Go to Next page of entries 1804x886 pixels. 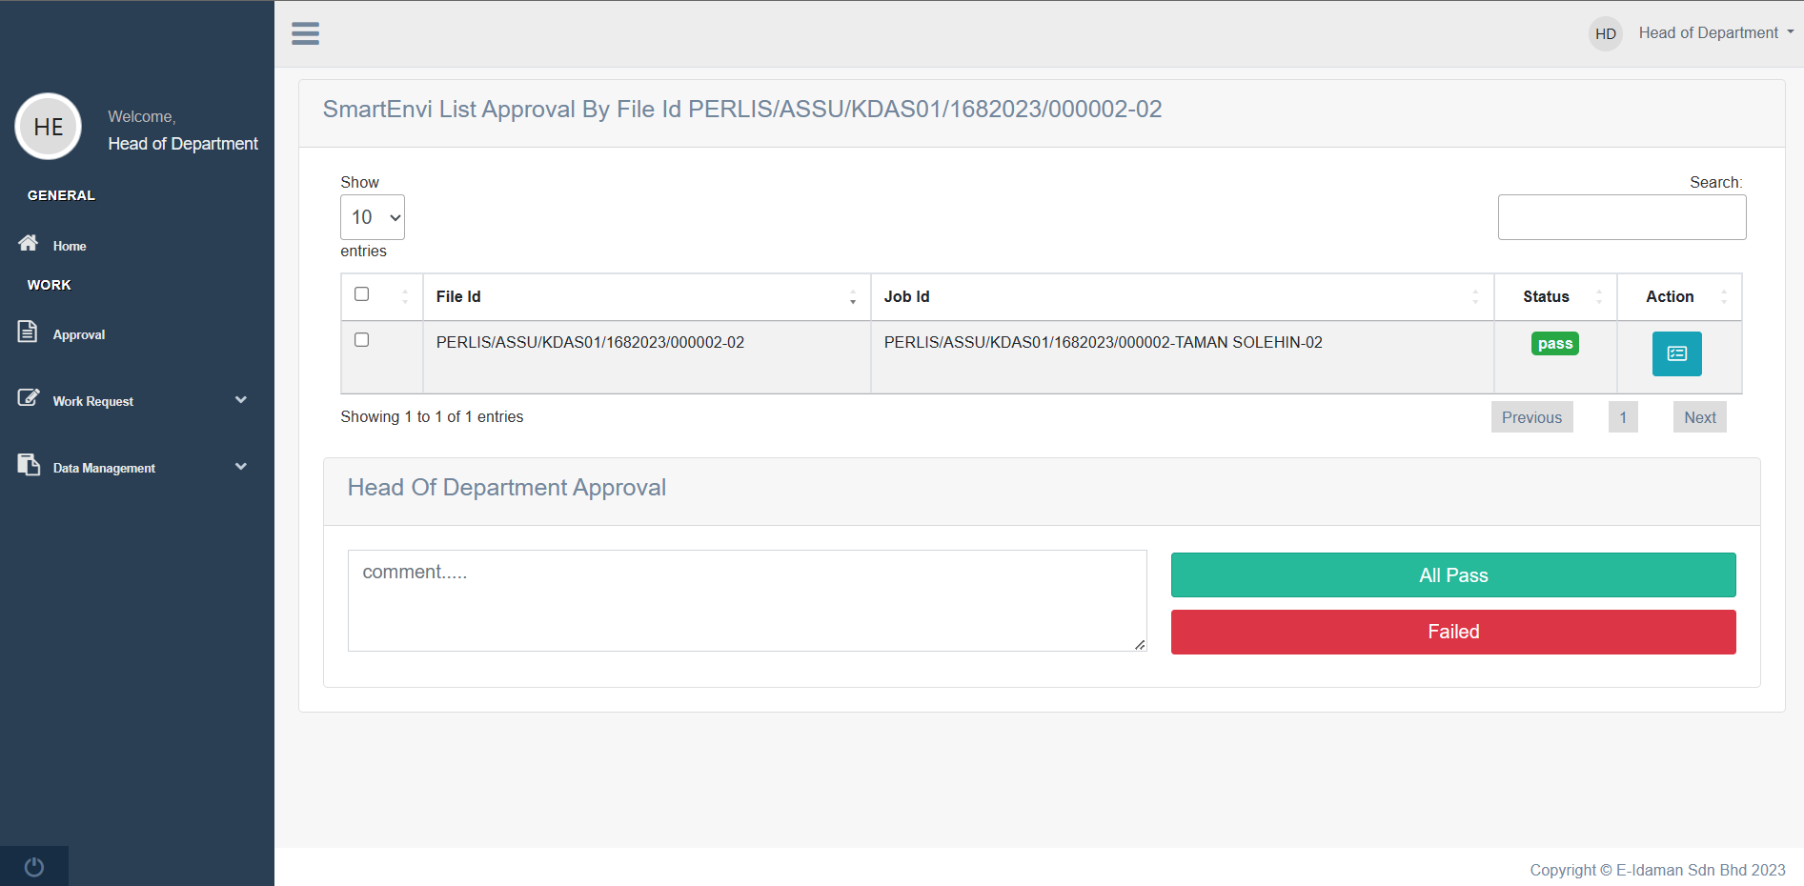click(1699, 417)
